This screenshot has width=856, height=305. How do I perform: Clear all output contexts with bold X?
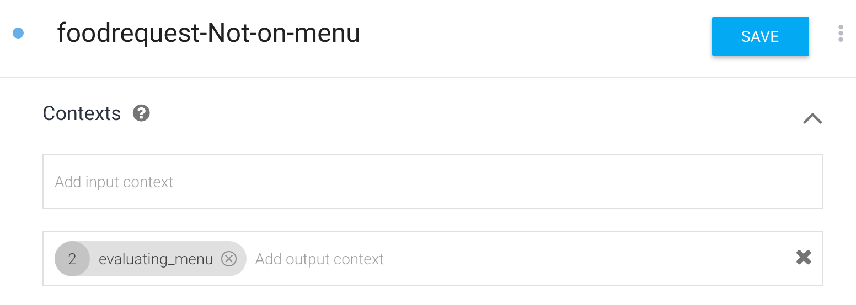(x=804, y=257)
